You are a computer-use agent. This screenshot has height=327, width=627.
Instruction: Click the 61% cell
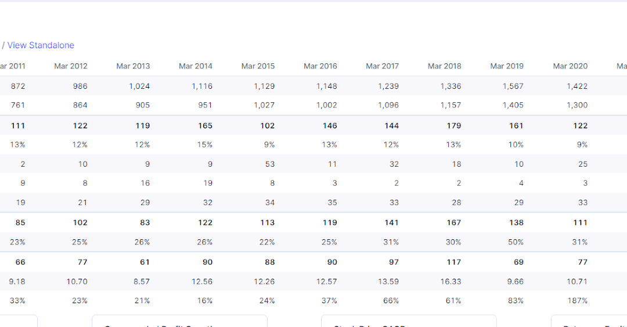tap(453, 301)
